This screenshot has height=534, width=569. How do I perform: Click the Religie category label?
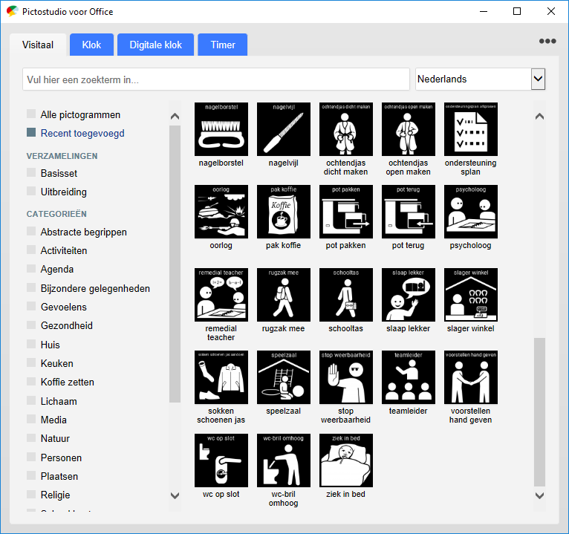pyautogui.click(x=56, y=495)
